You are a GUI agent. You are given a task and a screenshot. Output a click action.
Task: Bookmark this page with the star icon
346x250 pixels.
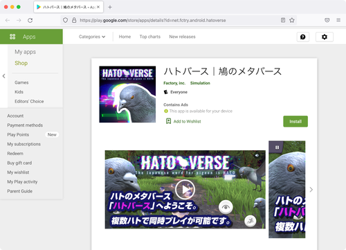coord(292,20)
